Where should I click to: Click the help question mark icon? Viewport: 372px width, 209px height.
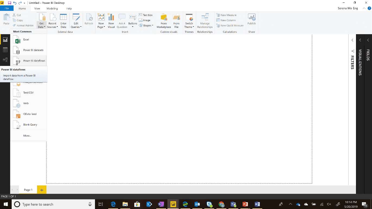coord(369,8)
